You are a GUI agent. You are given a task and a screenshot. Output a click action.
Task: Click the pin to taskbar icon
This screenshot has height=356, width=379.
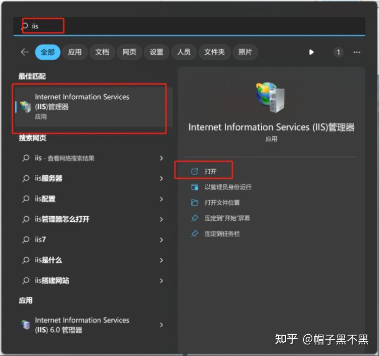pyautogui.click(x=195, y=234)
